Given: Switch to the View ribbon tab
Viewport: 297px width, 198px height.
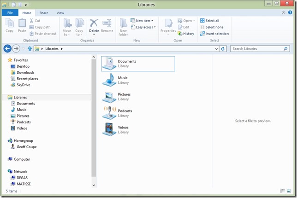Looking at the screenshot, I should [60, 13].
